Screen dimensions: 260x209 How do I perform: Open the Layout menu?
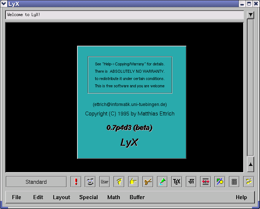tap(61, 197)
